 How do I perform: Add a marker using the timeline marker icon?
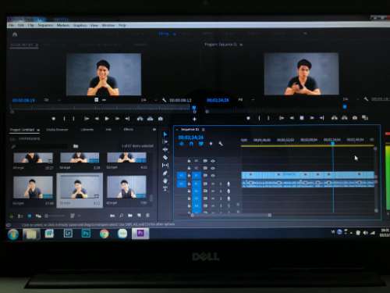tap(211, 144)
